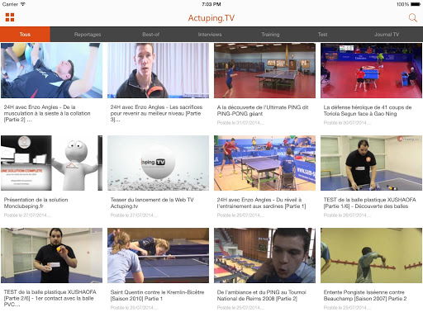The image size is (423, 317).
Task: Tap the search magnifier icon
Action: 412,18
